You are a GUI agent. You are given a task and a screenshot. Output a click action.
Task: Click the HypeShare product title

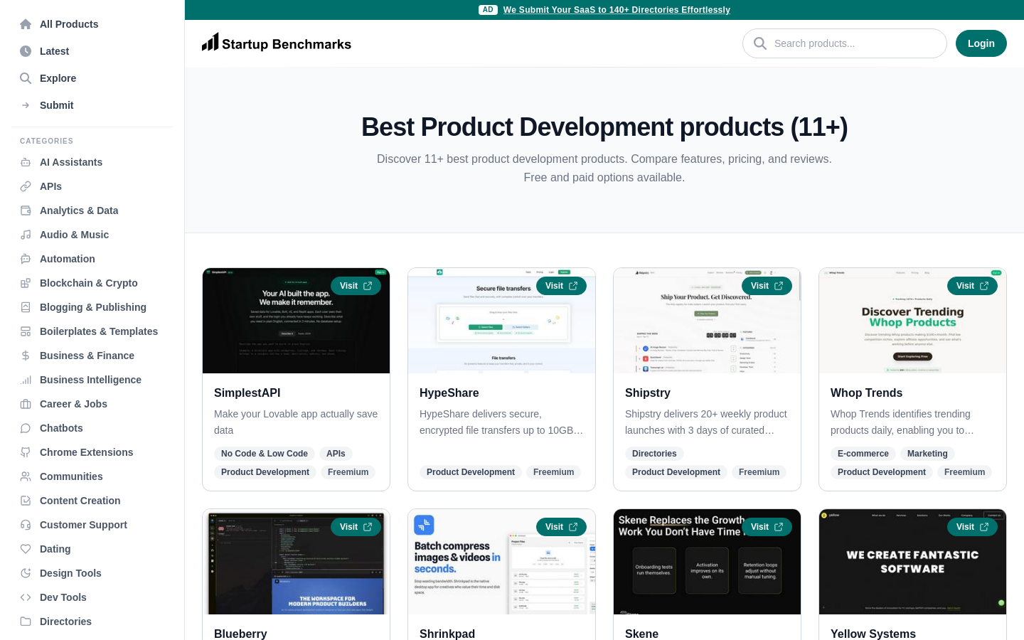click(449, 393)
